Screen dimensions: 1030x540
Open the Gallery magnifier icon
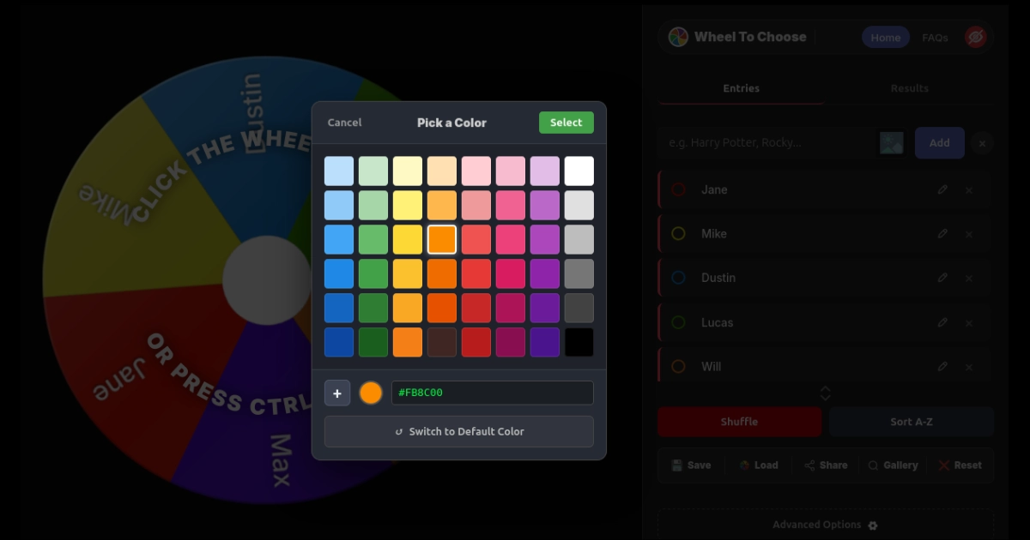tap(873, 465)
